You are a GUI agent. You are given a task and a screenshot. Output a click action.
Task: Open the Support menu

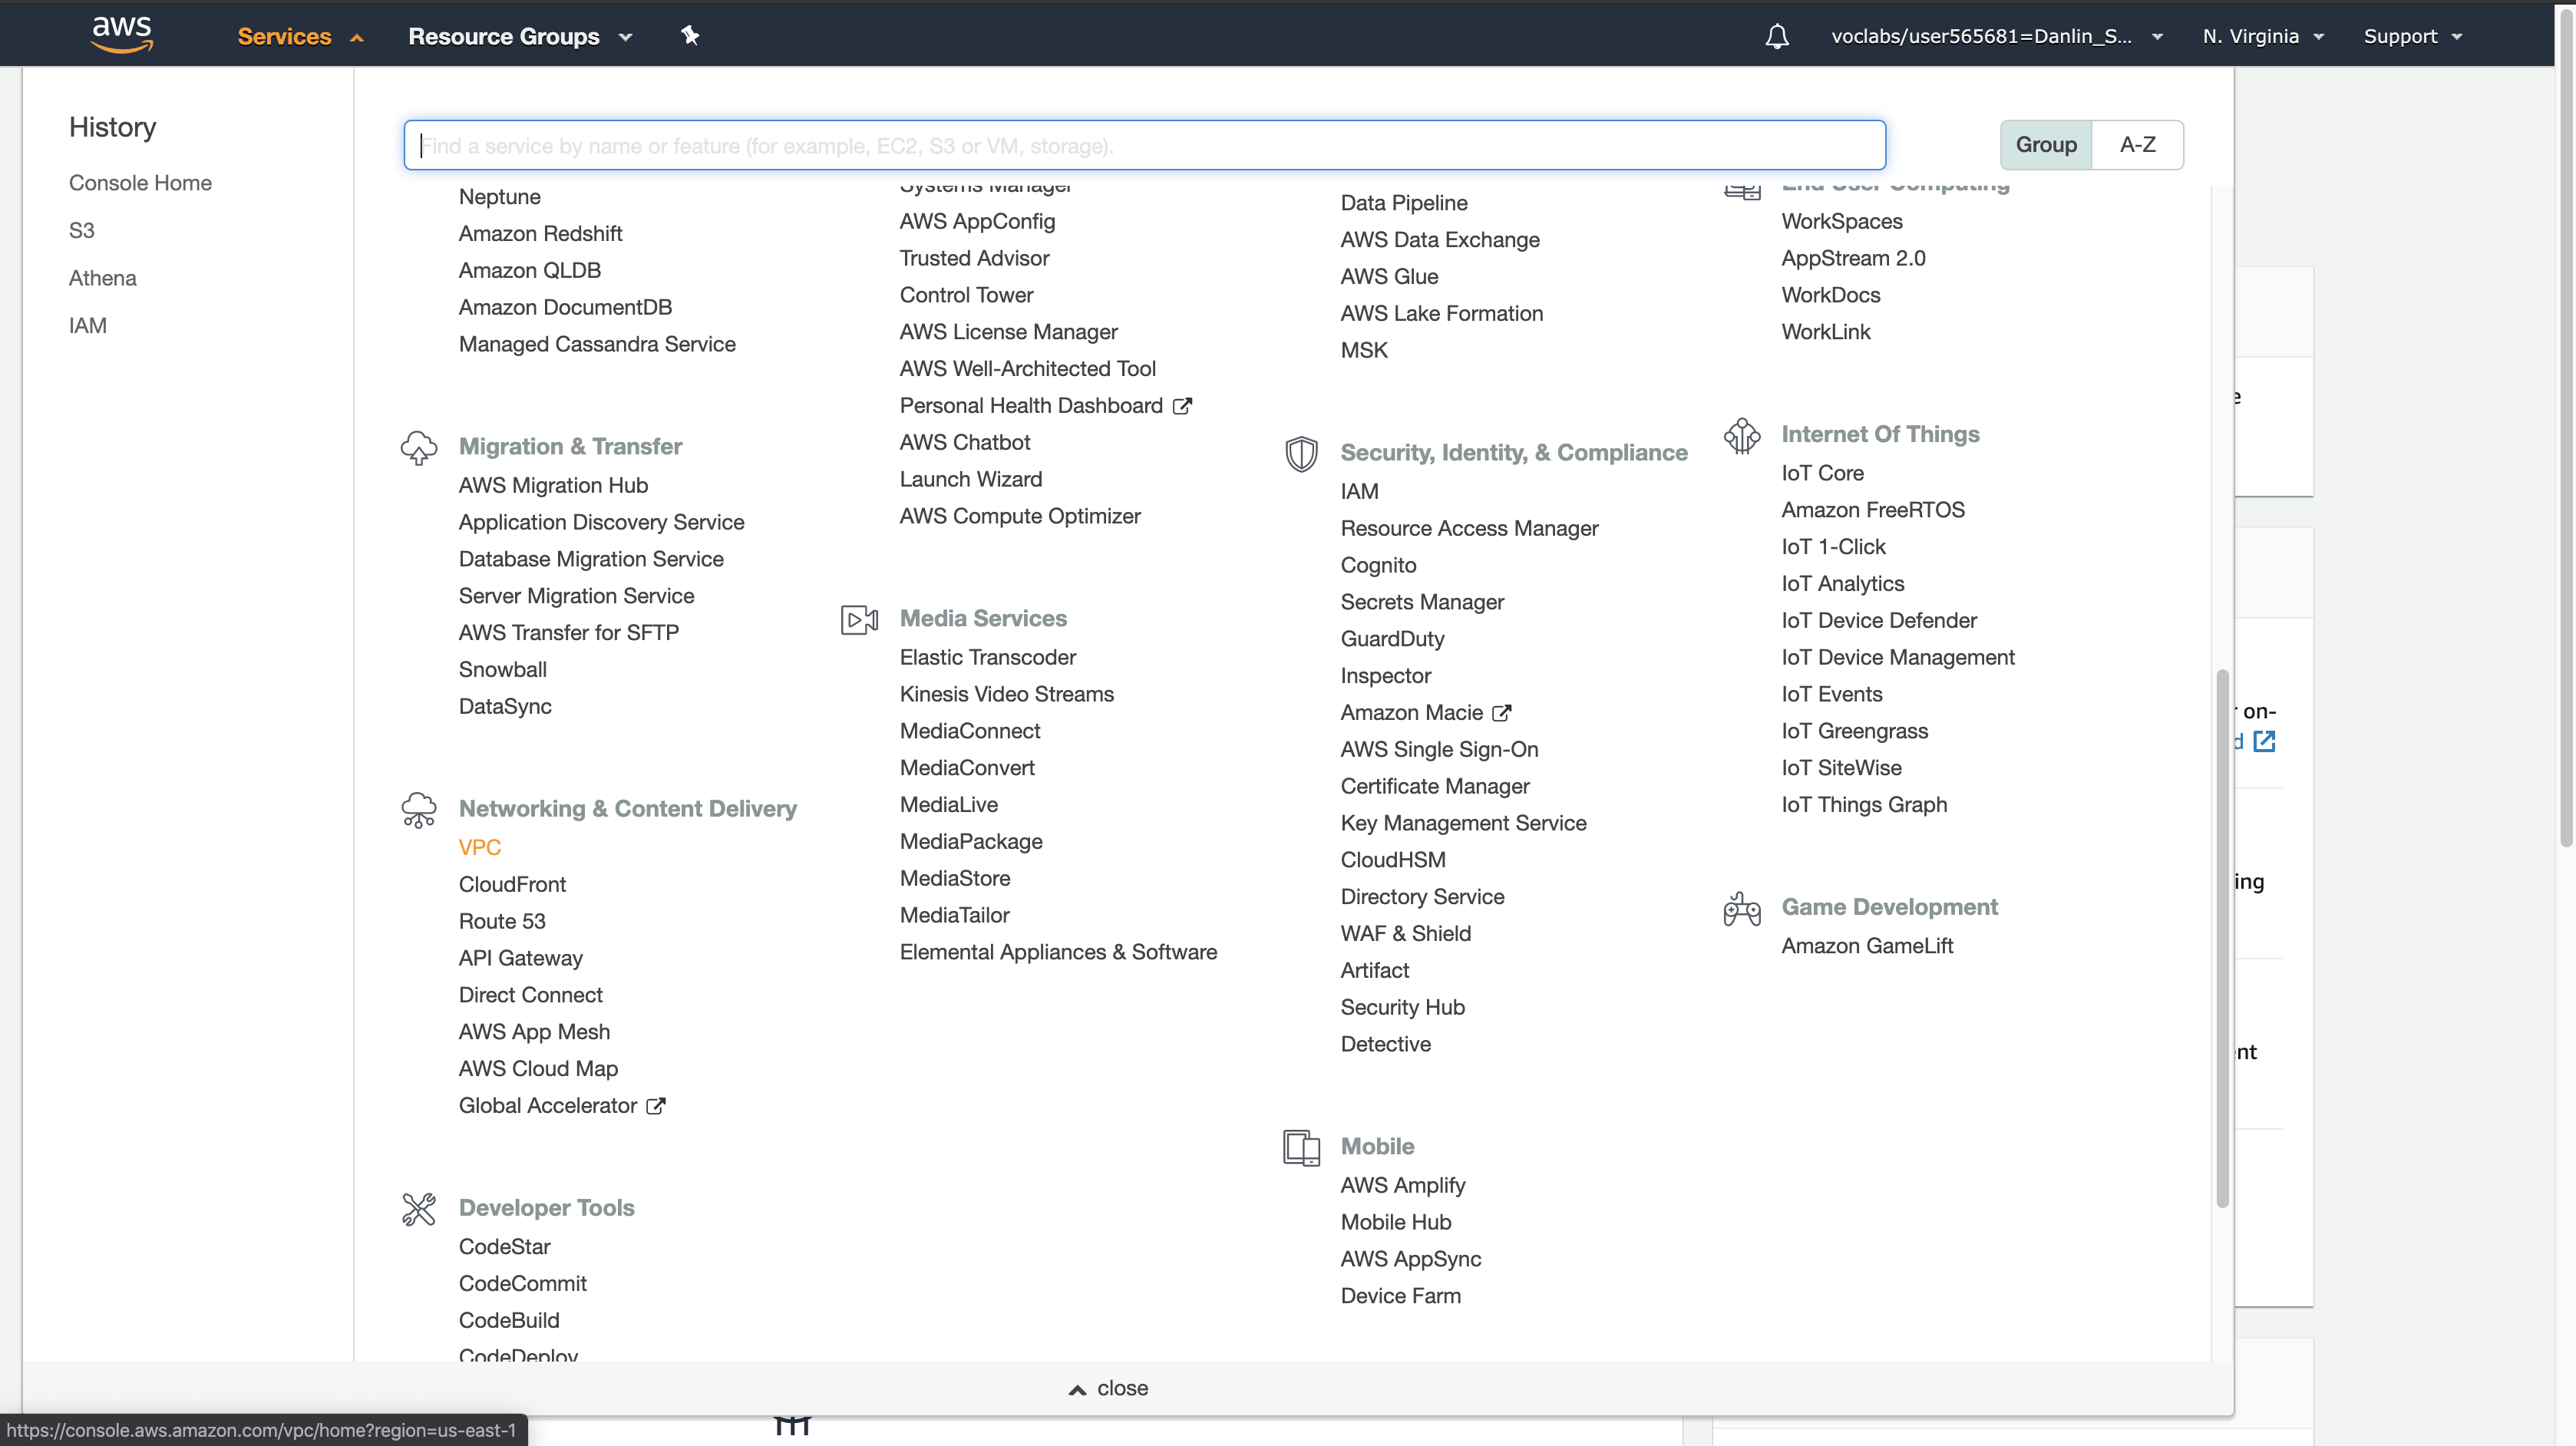[x=2411, y=36]
